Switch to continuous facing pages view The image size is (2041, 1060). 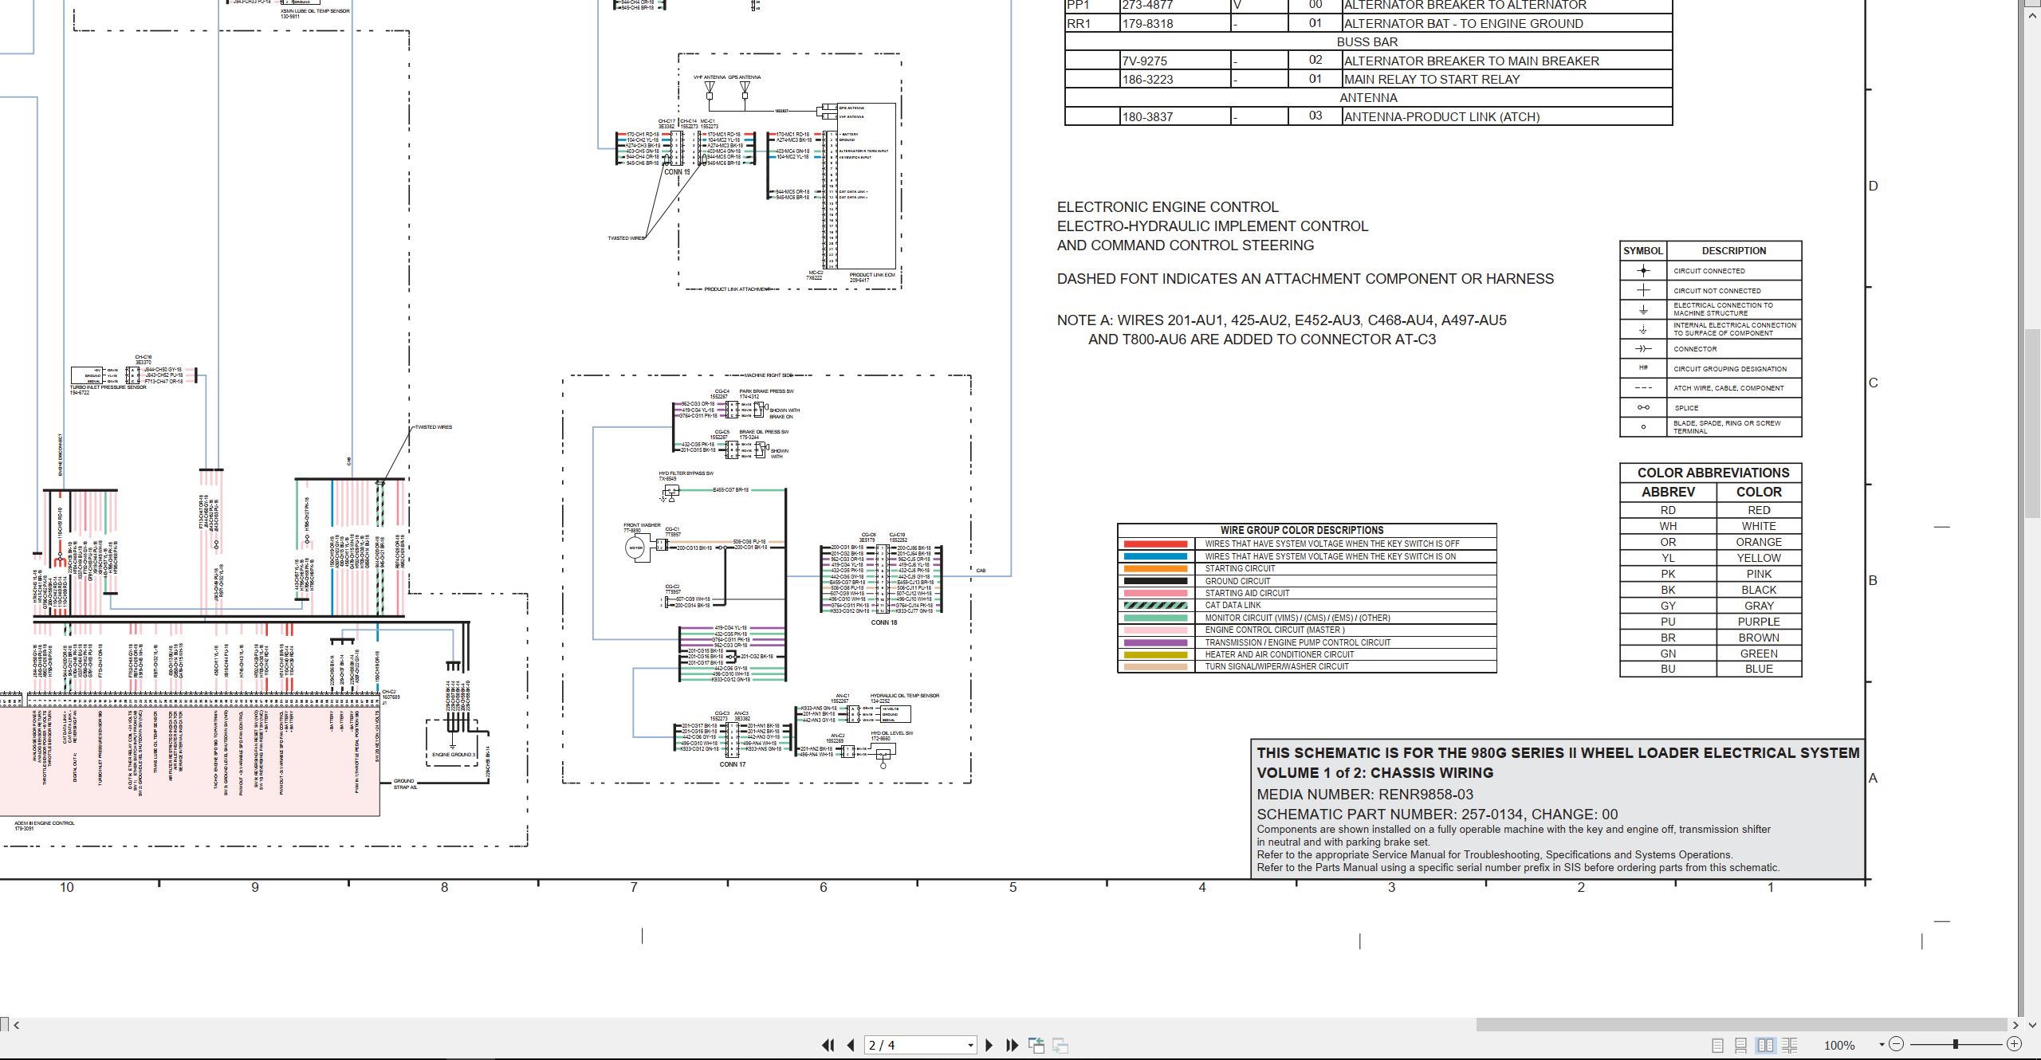coord(1790,1045)
